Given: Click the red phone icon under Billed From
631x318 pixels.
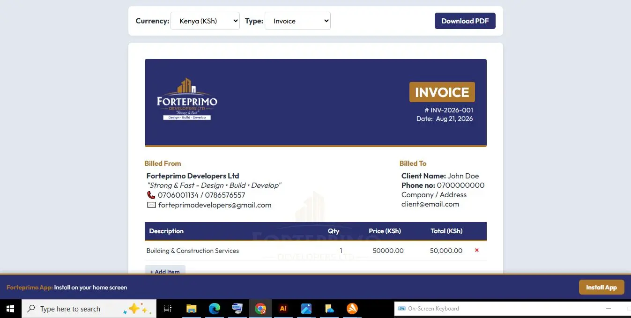Looking at the screenshot, I should pos(151,195).
